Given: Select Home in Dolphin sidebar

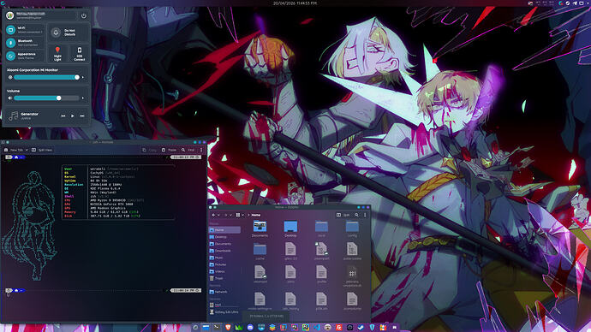Looking at the screenshot, I should pyautogui.click(x=224, y=229).
